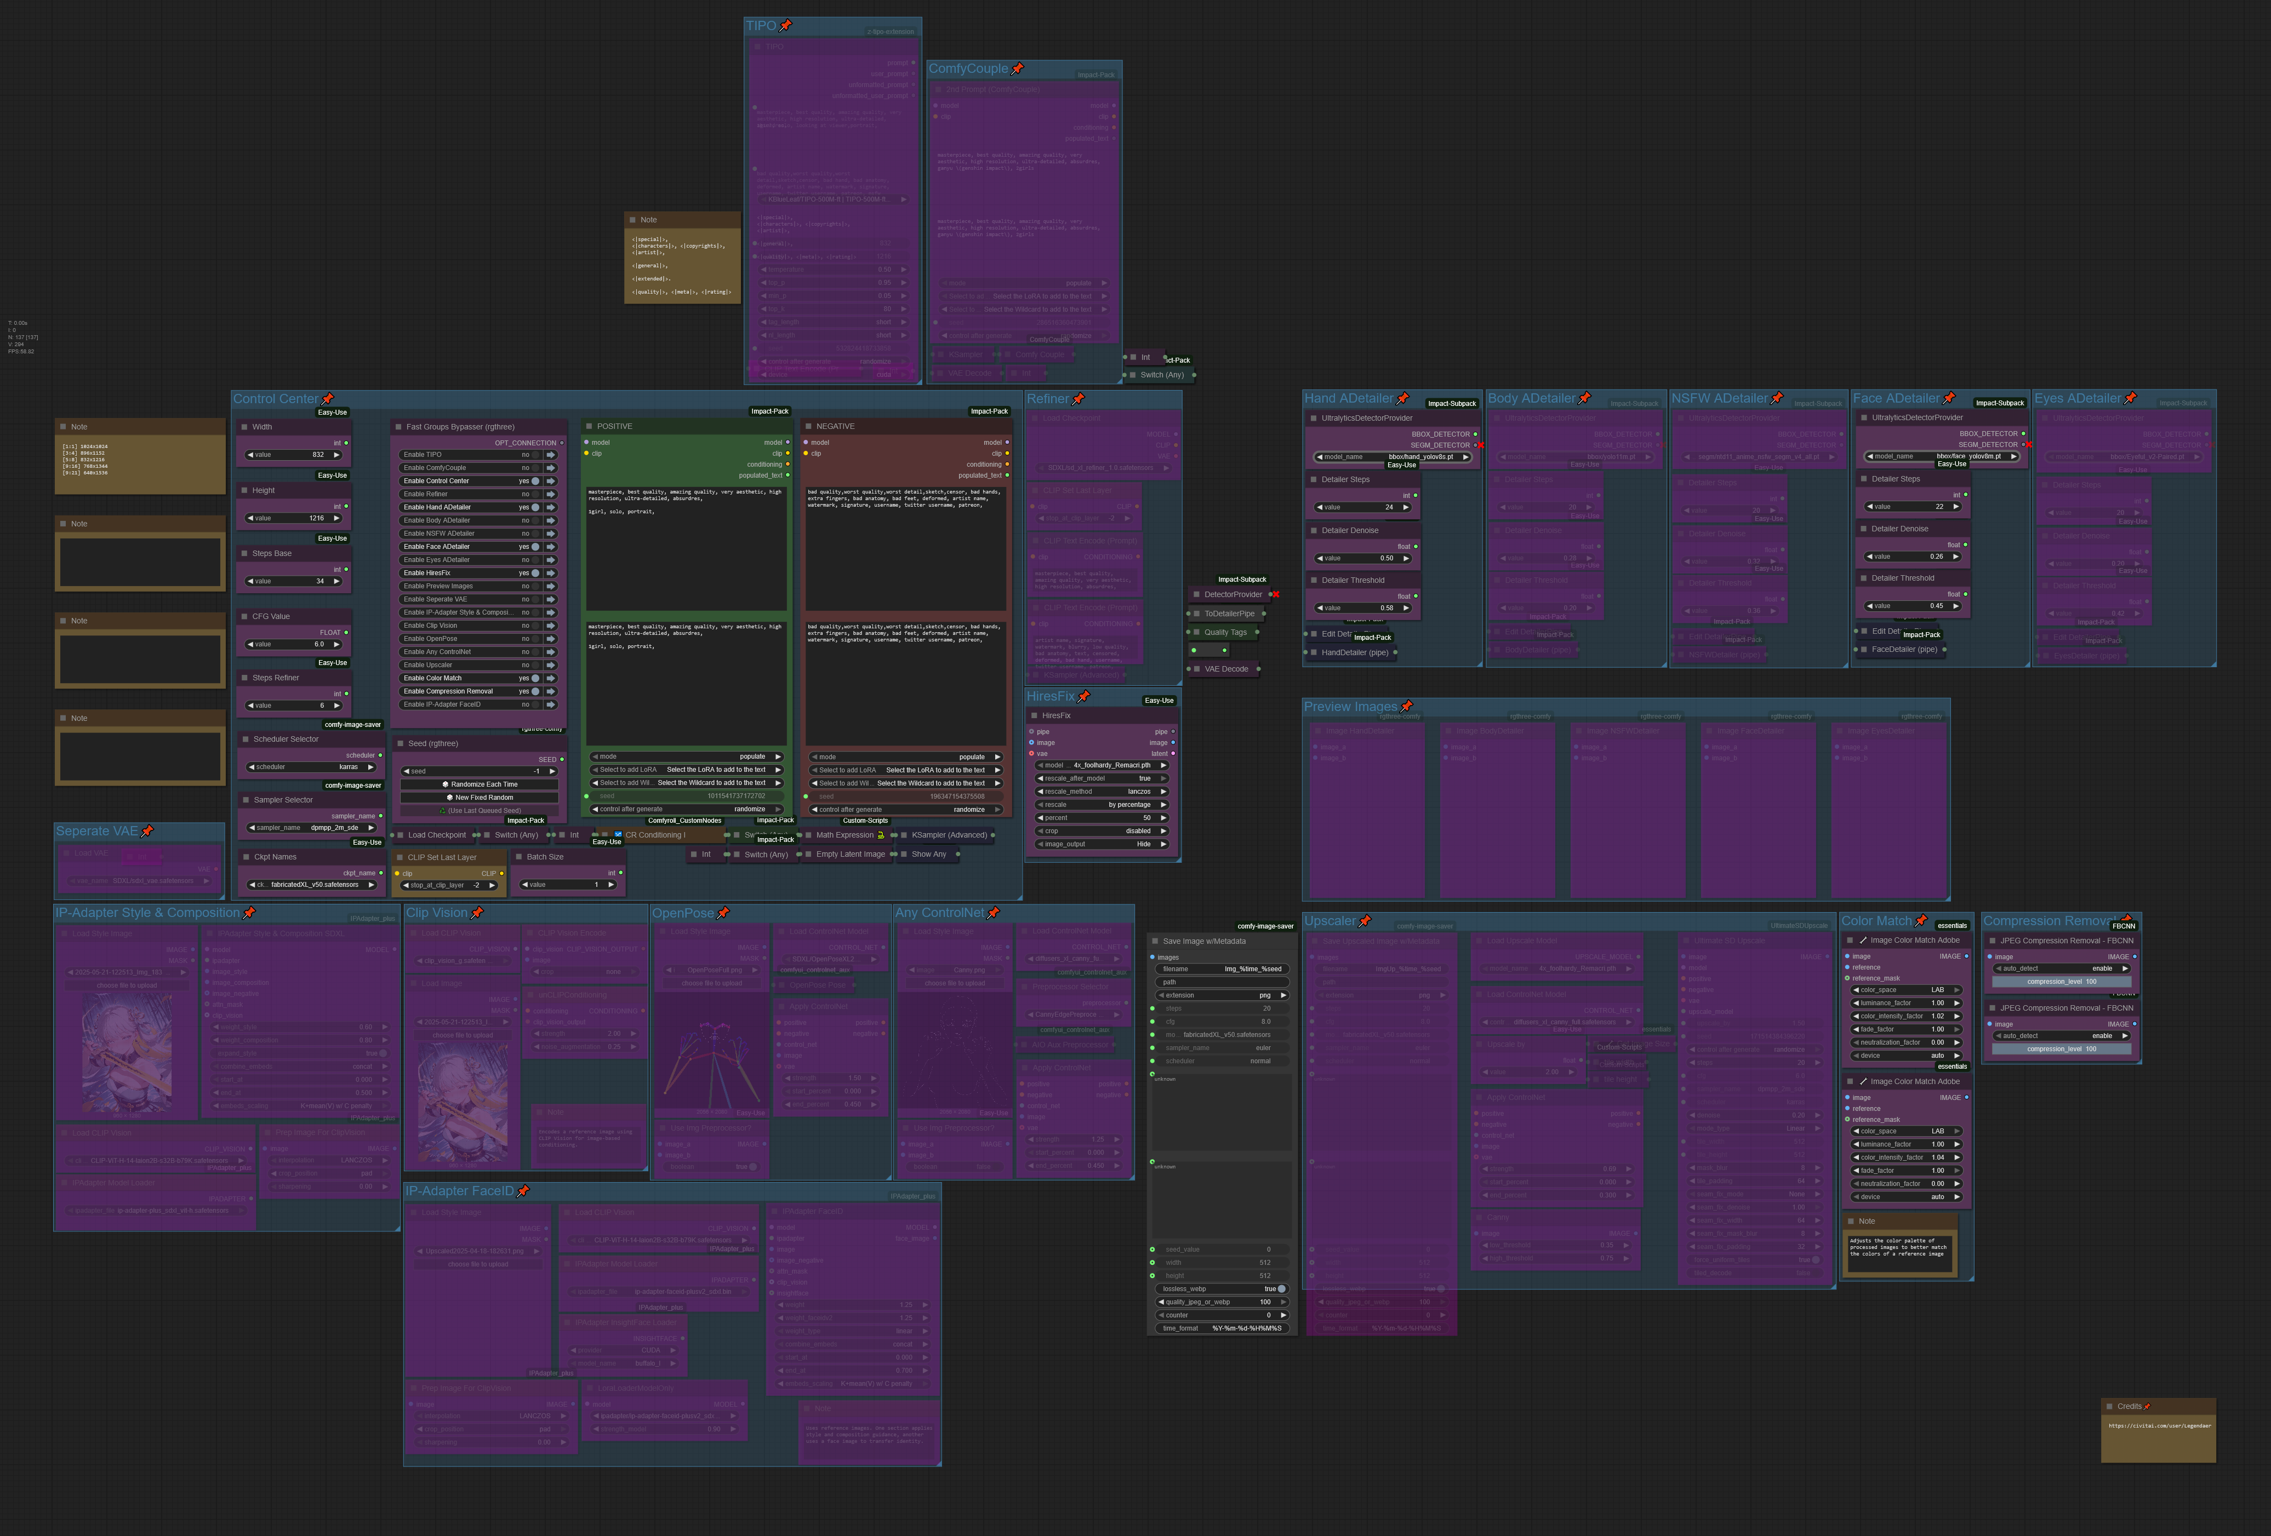
Task: Click the red X on DetectorProvider node
Action: pos(1275,594)
